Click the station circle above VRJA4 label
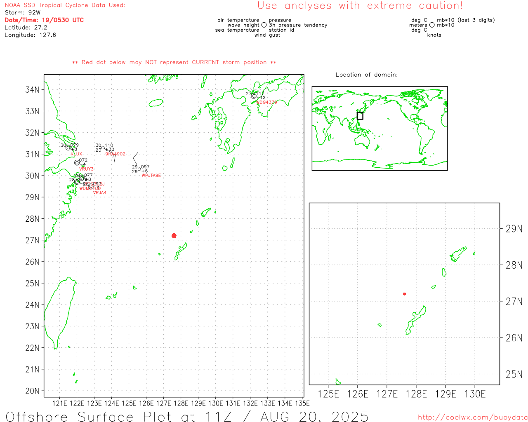The height and width of the screenshot is (422, 528). (x=91, y=186)
